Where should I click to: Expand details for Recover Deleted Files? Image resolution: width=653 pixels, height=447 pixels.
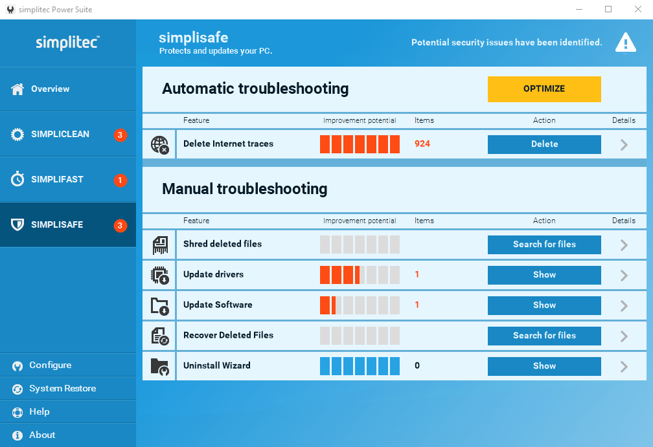click(624, 336)
